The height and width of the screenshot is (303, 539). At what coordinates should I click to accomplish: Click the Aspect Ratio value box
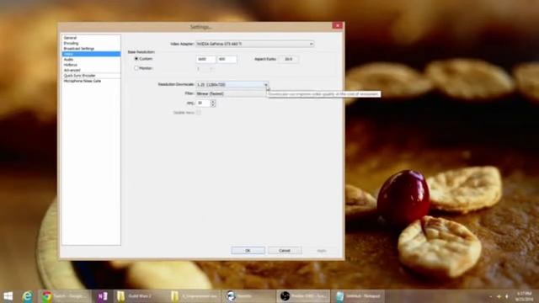288,59
